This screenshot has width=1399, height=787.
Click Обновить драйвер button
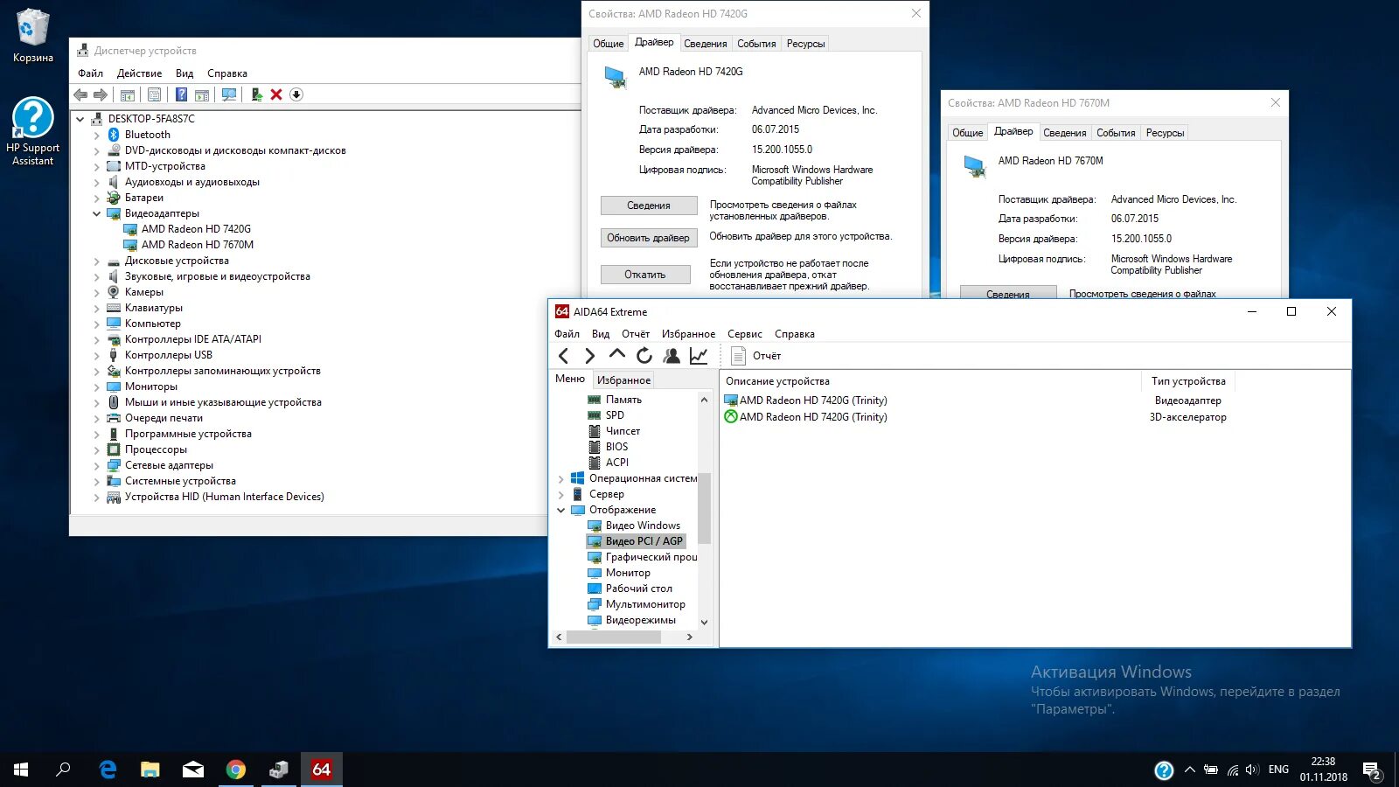coord(649,238)
